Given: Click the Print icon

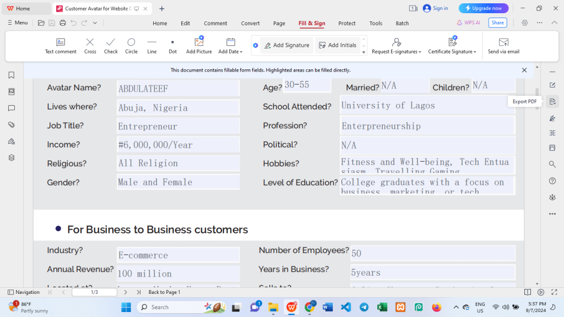Looking at the screenshot, I should [63, 23].
